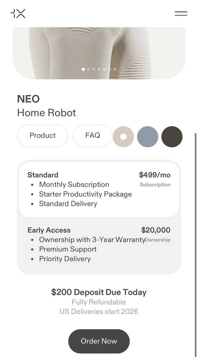Viewport: 198px width, 357px height.
Task: Click the $499/mo subscription price
Action: click(155, 175)
